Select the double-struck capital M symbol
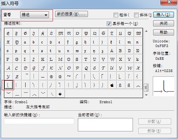 [x=60, y=59]
